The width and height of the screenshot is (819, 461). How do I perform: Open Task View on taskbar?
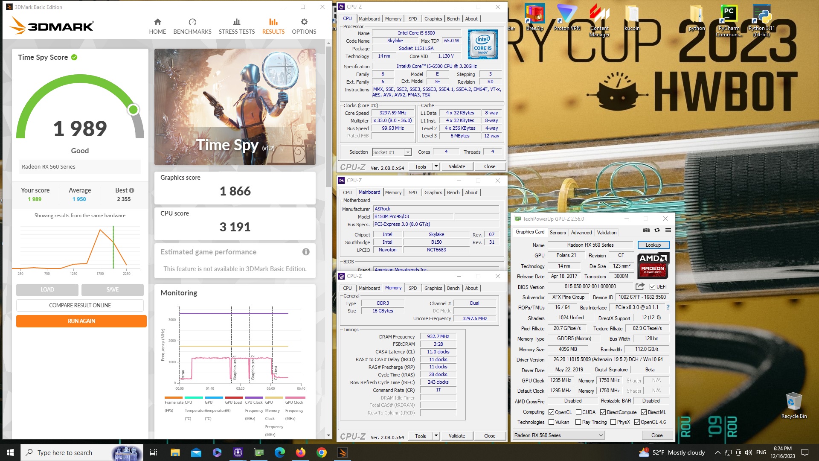(x=154, y=452)
